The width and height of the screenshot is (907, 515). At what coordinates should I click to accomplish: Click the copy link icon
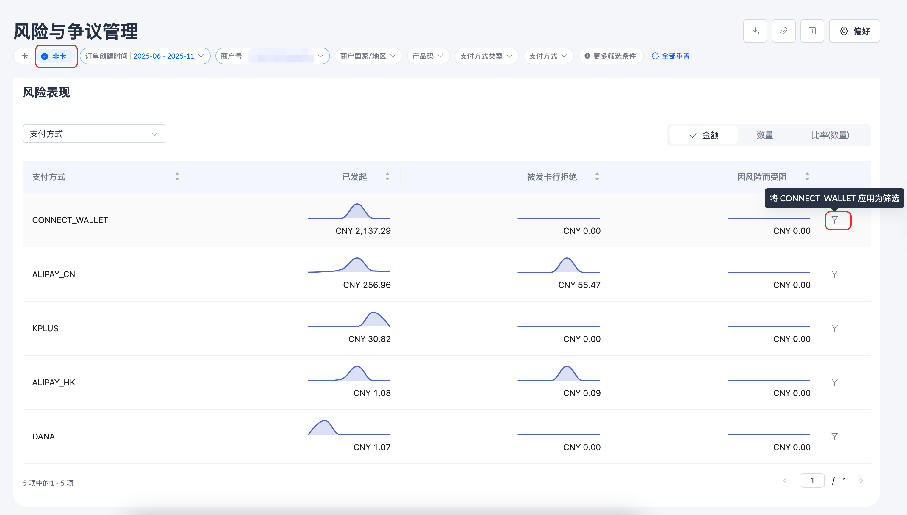coord(784,31)
